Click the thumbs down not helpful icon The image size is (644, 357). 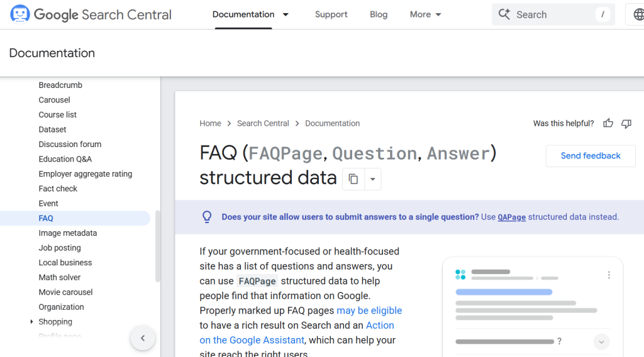click(626, 123)
